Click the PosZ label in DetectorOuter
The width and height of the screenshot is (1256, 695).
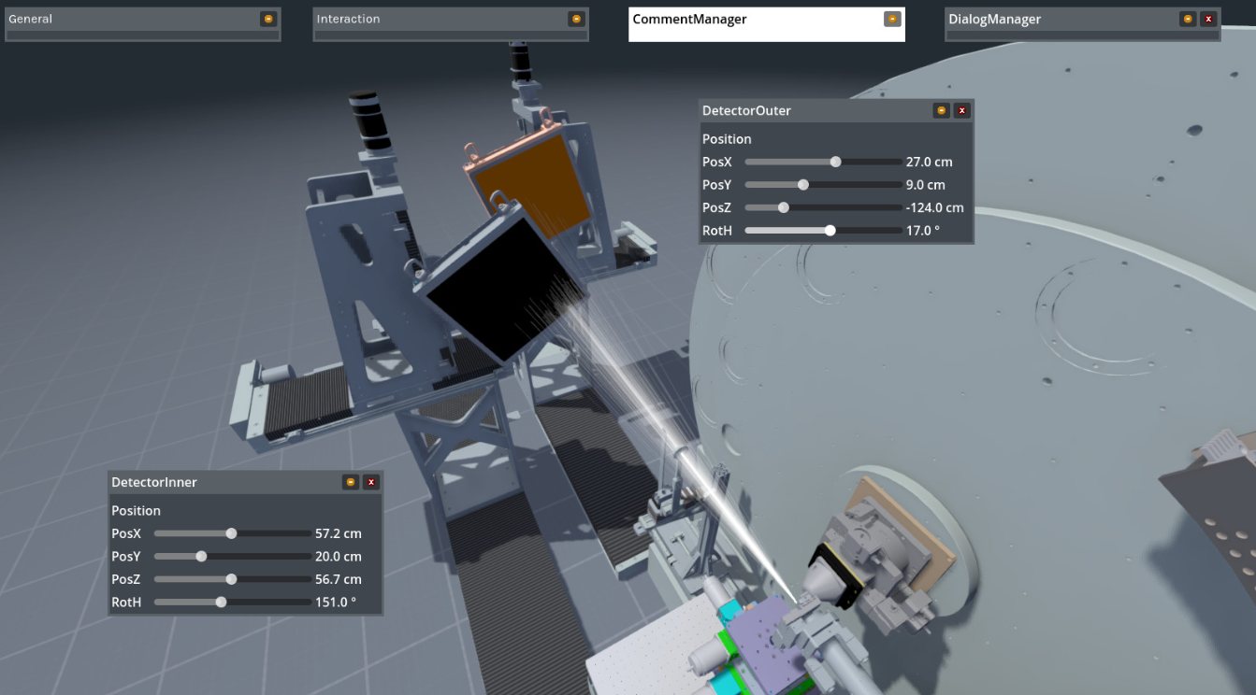[717, 207]
